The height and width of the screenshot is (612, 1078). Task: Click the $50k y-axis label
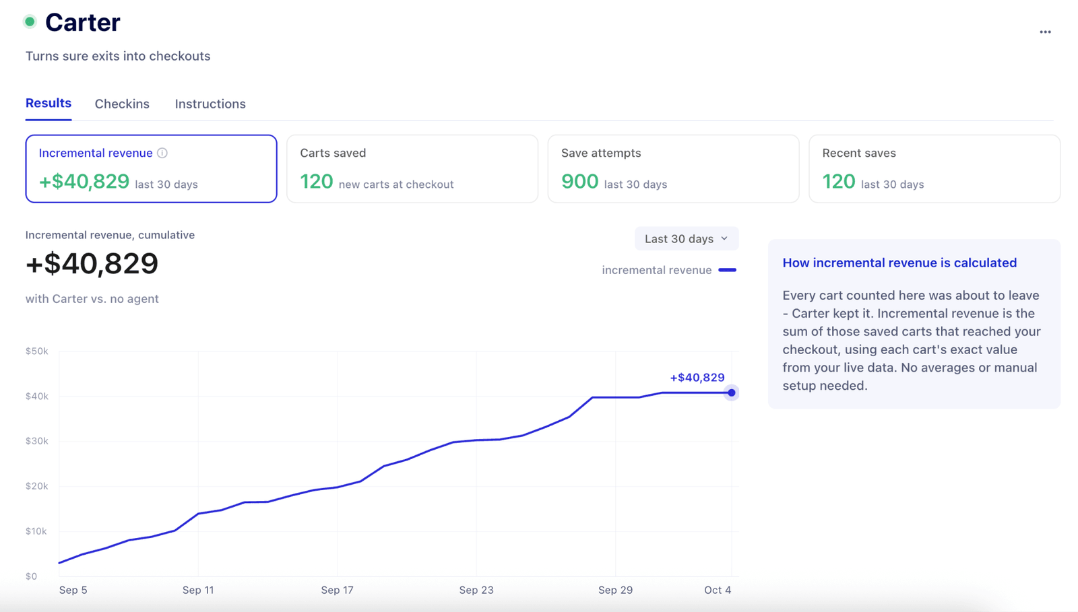37,351
